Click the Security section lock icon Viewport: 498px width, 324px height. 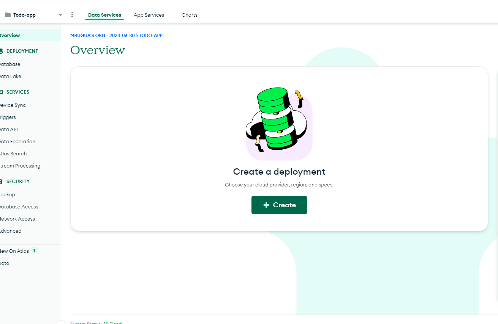click(2, 181)
